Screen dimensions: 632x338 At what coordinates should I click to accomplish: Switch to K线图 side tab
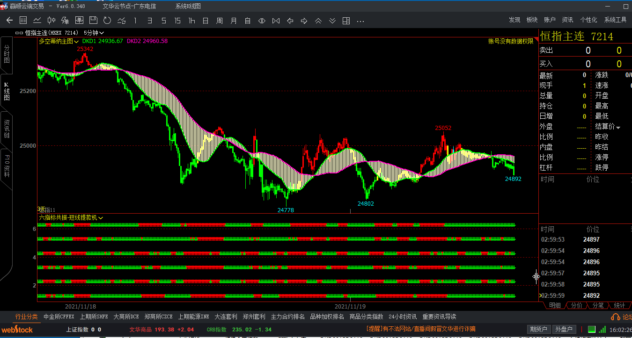[x=7, y=91]
